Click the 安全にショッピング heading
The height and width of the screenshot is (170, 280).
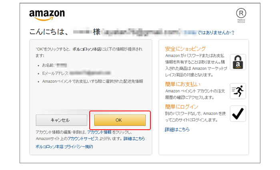tap(185, 49)
